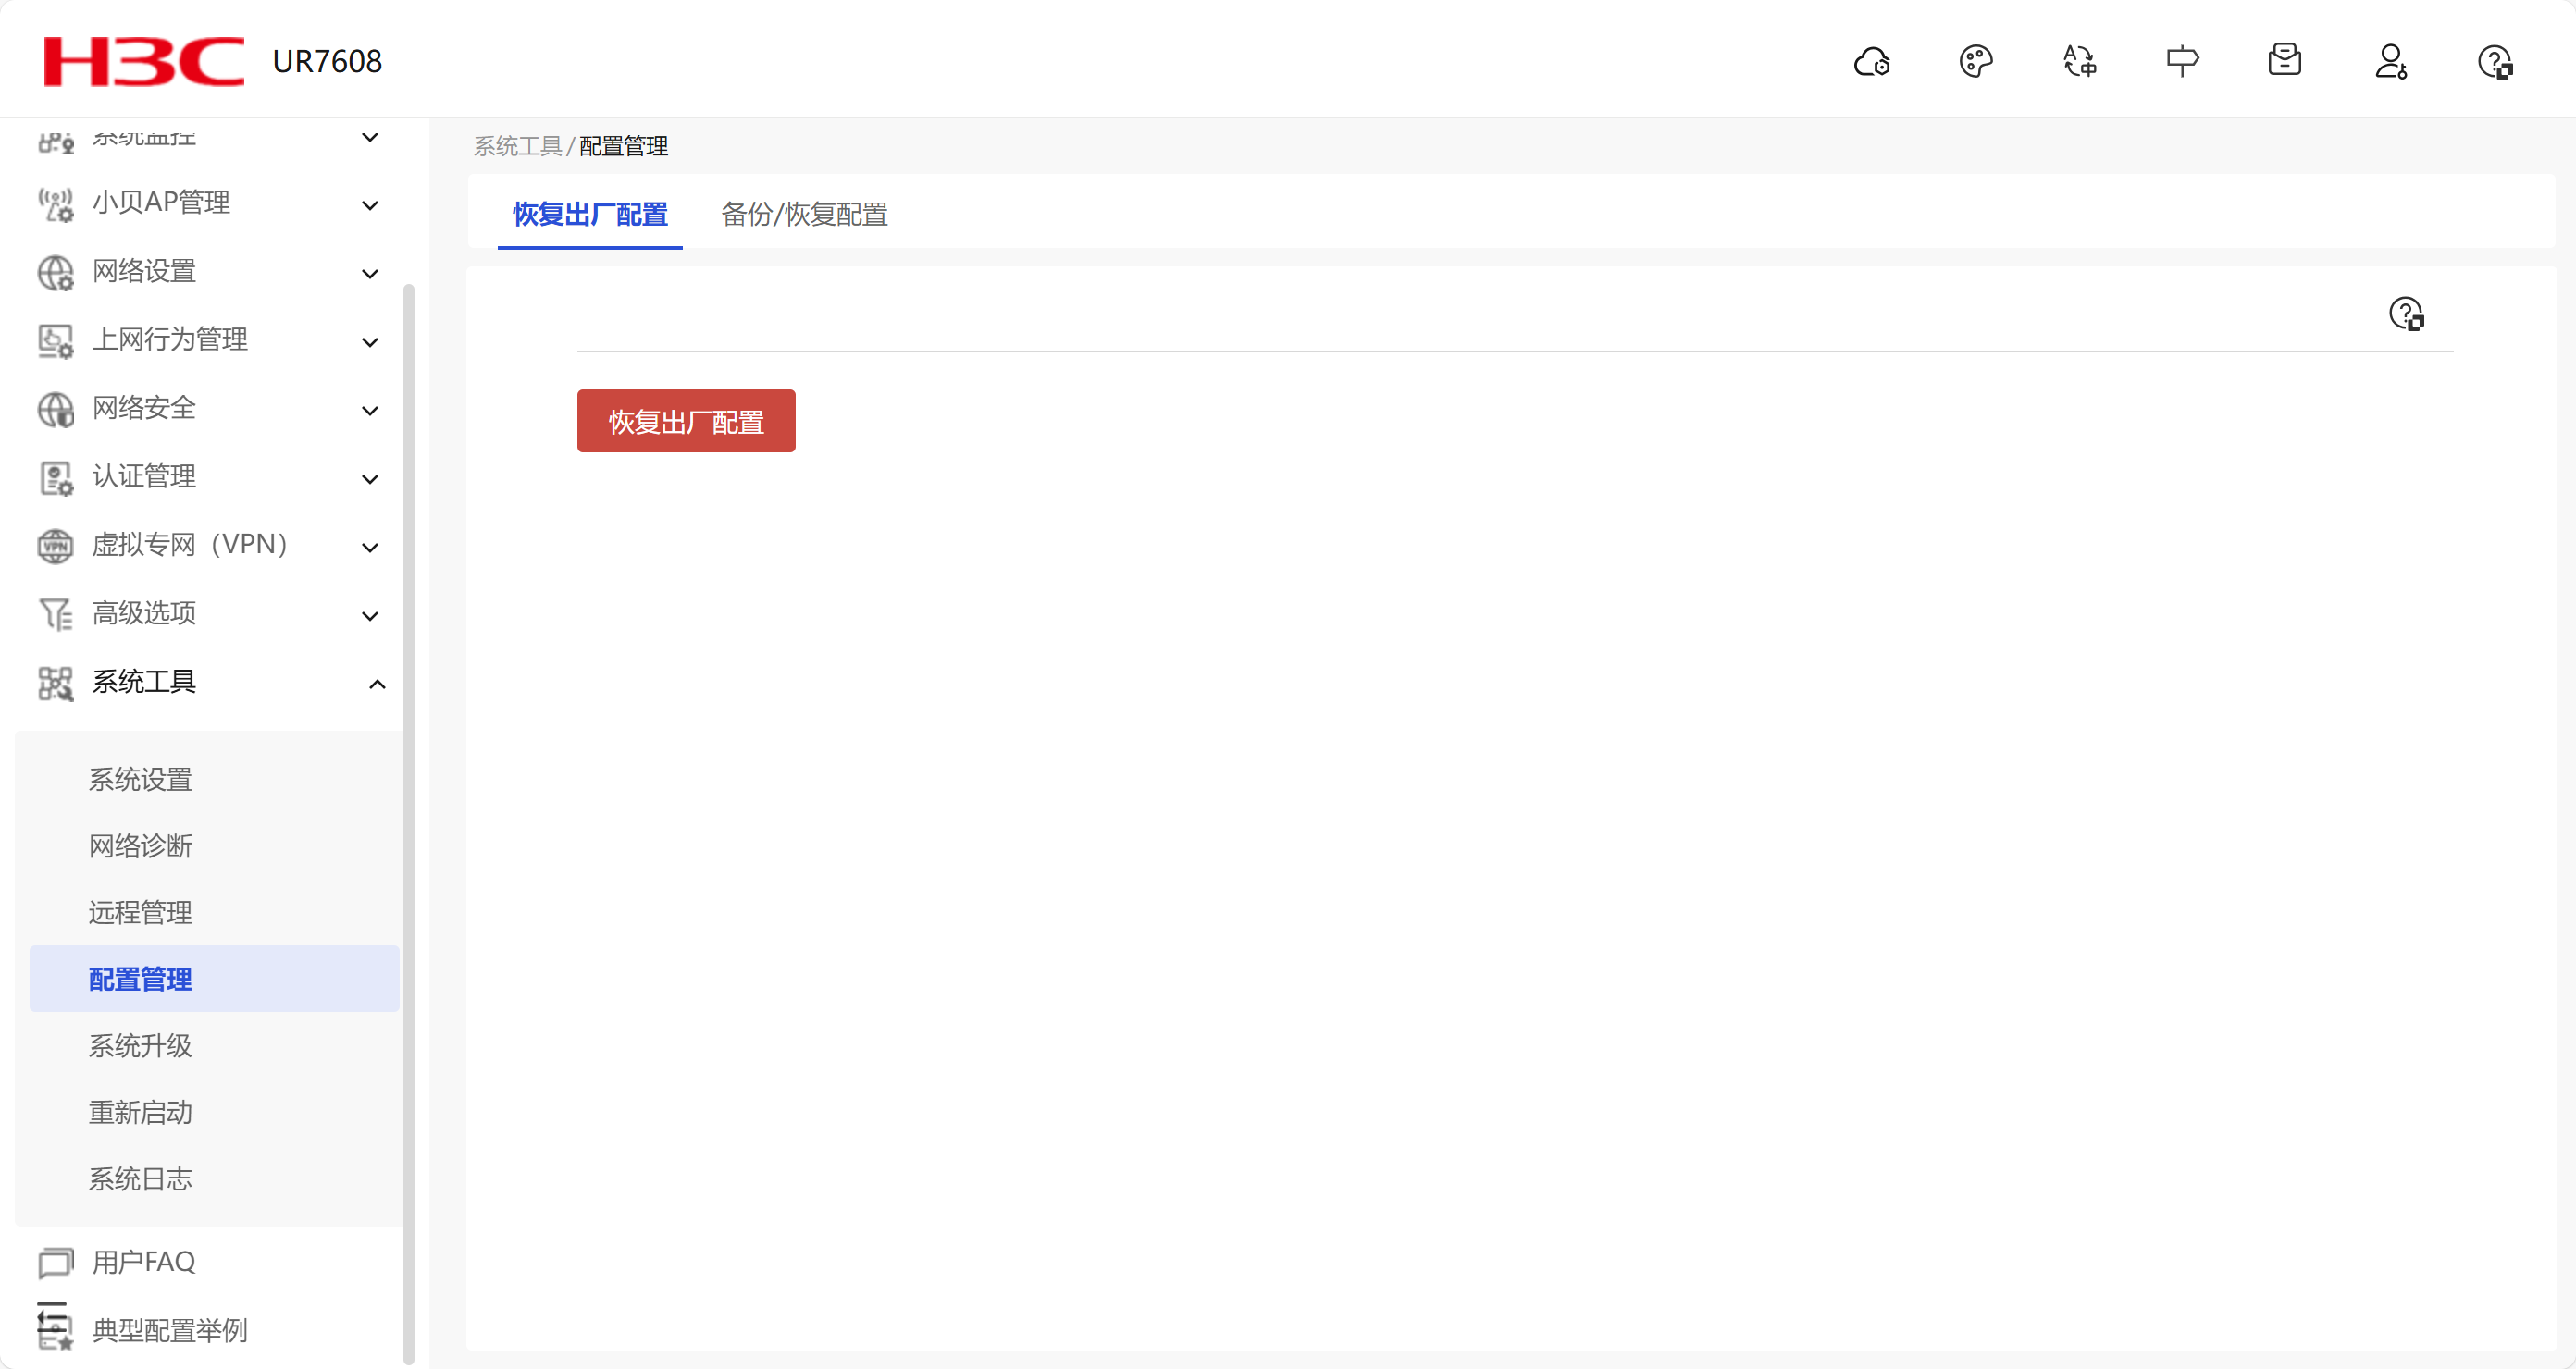Open 系统升级 in the sidebar submenu
2576x1369 pixels.
pos(140,1046)
